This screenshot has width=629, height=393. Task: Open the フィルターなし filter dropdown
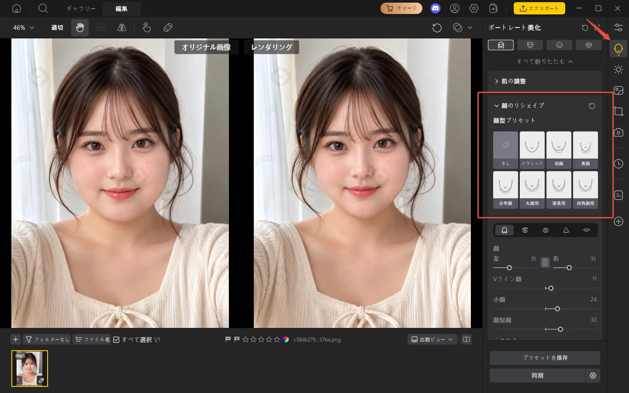(47, 339)
